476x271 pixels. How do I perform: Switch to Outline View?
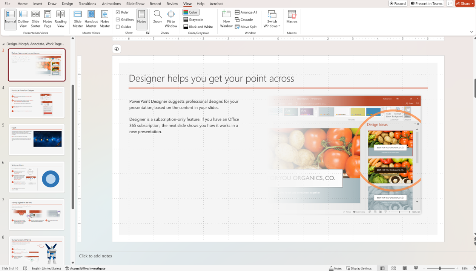(23, 19)
